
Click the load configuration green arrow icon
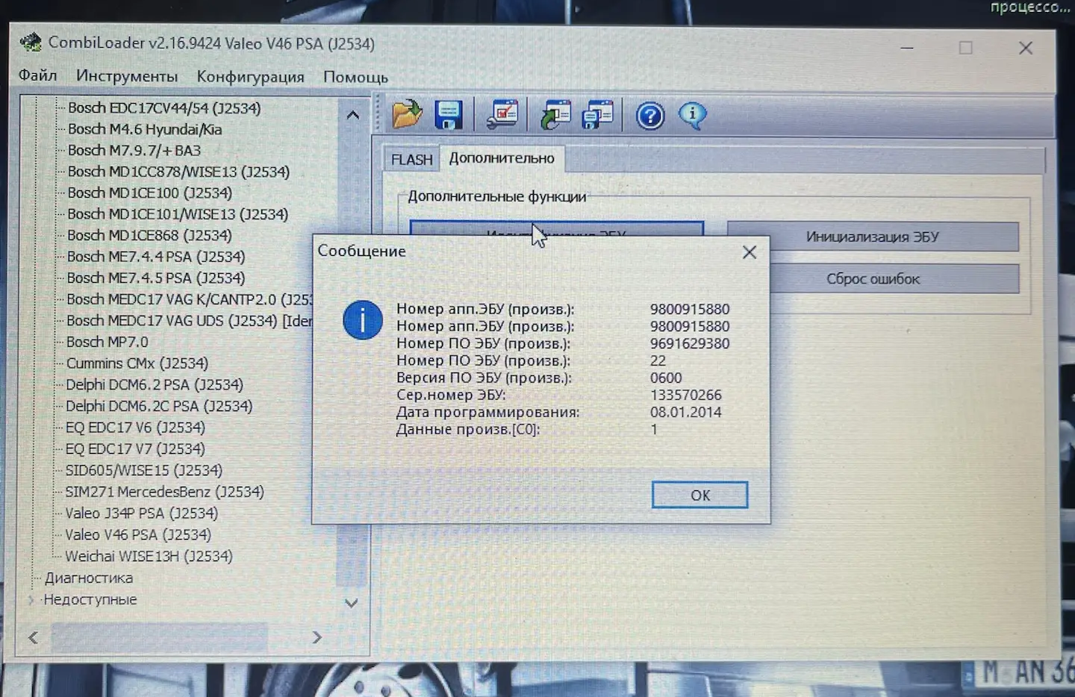click(x=555, y=115)
